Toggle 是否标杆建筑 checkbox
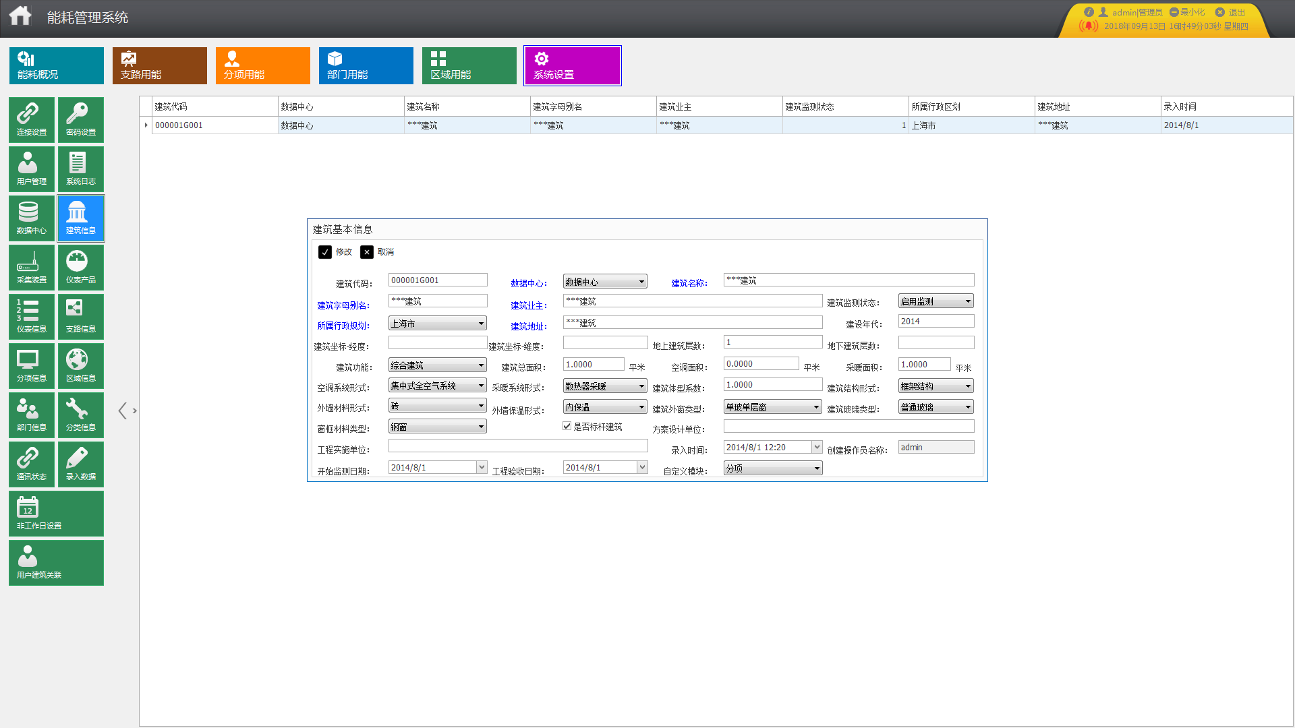Image resolution: width=1295 pixels, height=728 pixels. coord(567,426)
